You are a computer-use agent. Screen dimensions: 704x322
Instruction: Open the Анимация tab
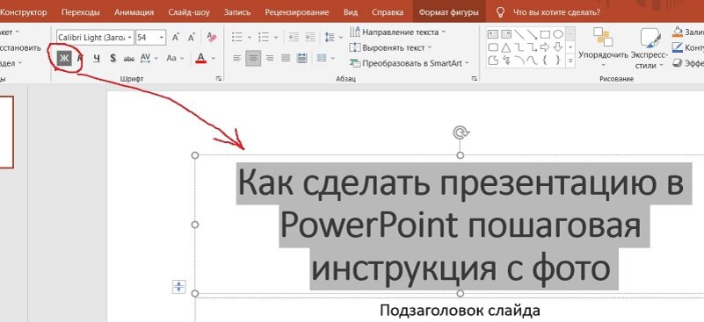(134, 12)
